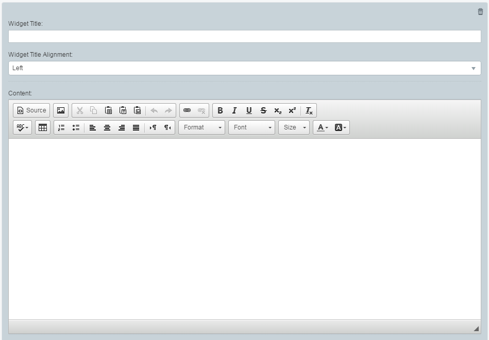
Task: Insert an image via Image icon
Action: pos(61,110)
